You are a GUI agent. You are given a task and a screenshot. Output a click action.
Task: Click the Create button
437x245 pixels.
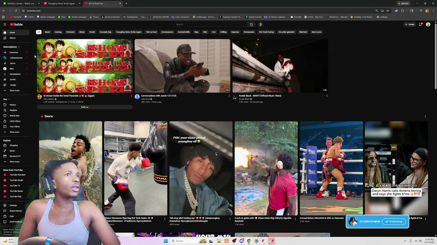409,24
